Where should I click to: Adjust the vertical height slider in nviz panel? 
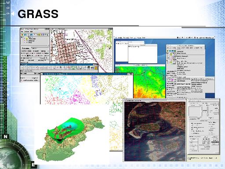point(208,111)
